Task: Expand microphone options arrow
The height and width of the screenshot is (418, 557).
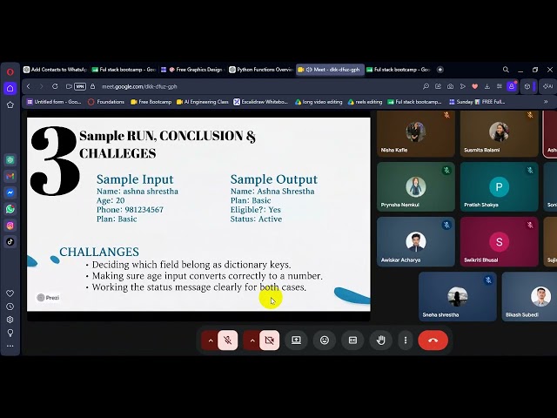Action: point(211,340)
